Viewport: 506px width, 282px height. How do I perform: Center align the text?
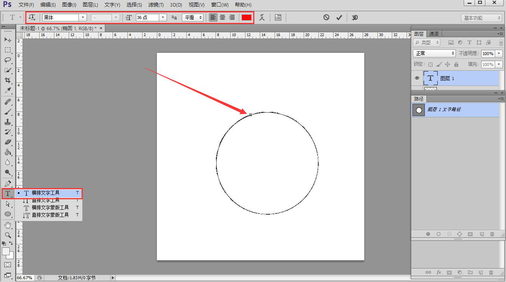(223, 17)
